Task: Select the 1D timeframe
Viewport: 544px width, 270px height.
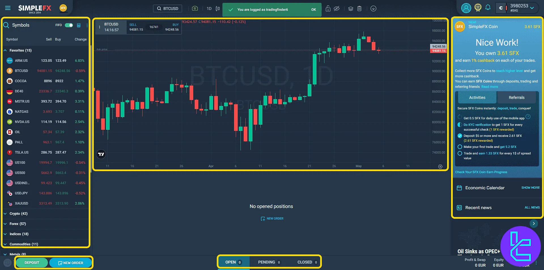Action: point(209,8)
